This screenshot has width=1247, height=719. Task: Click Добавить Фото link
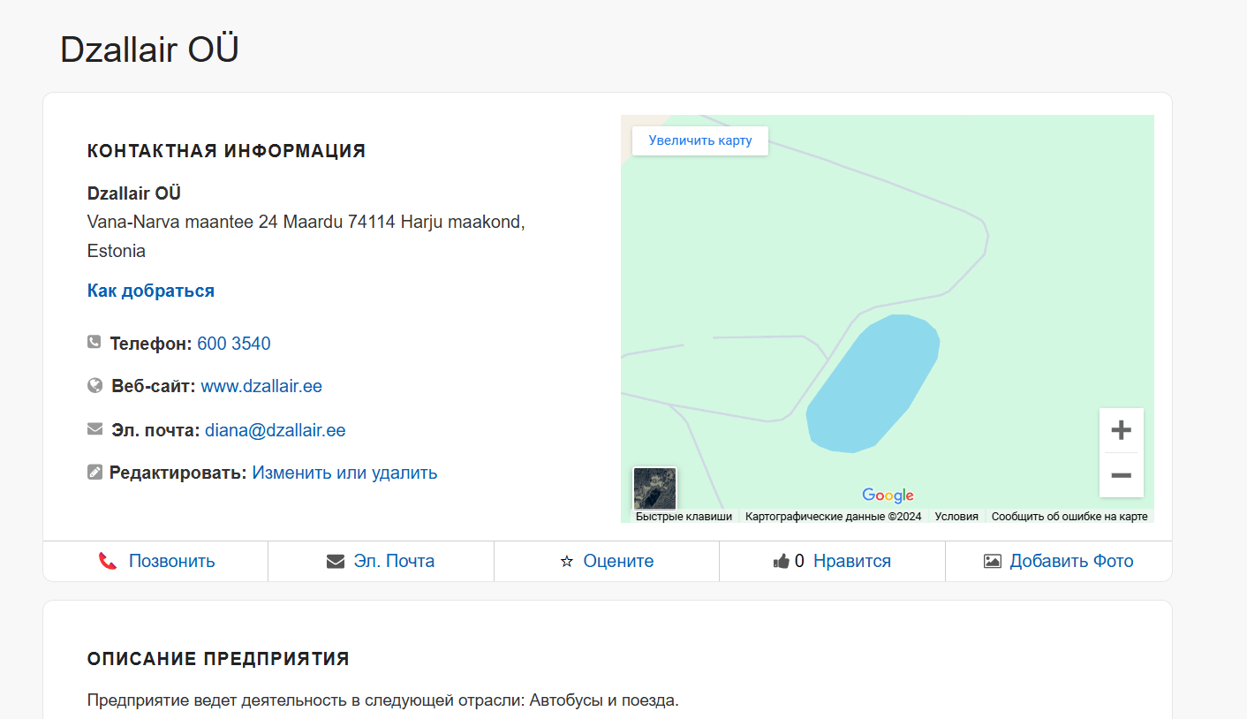[1071, 561]
